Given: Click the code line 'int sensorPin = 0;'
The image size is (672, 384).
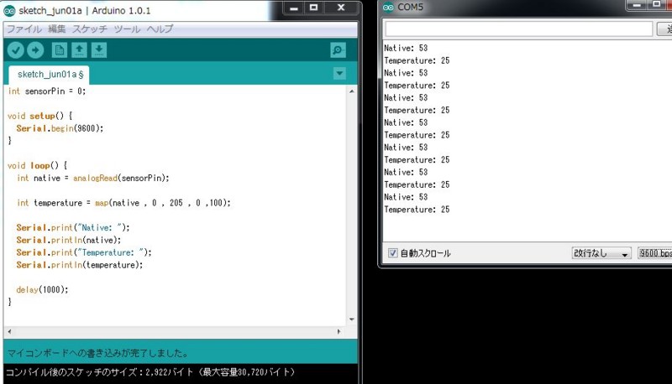Looking at the screenshot, I should pos(47,91).
